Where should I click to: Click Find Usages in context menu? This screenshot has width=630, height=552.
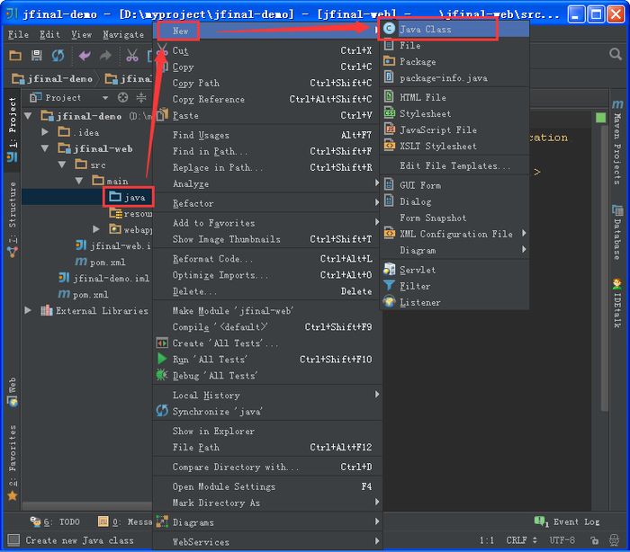pyautogui.click(x=267, y=135)
